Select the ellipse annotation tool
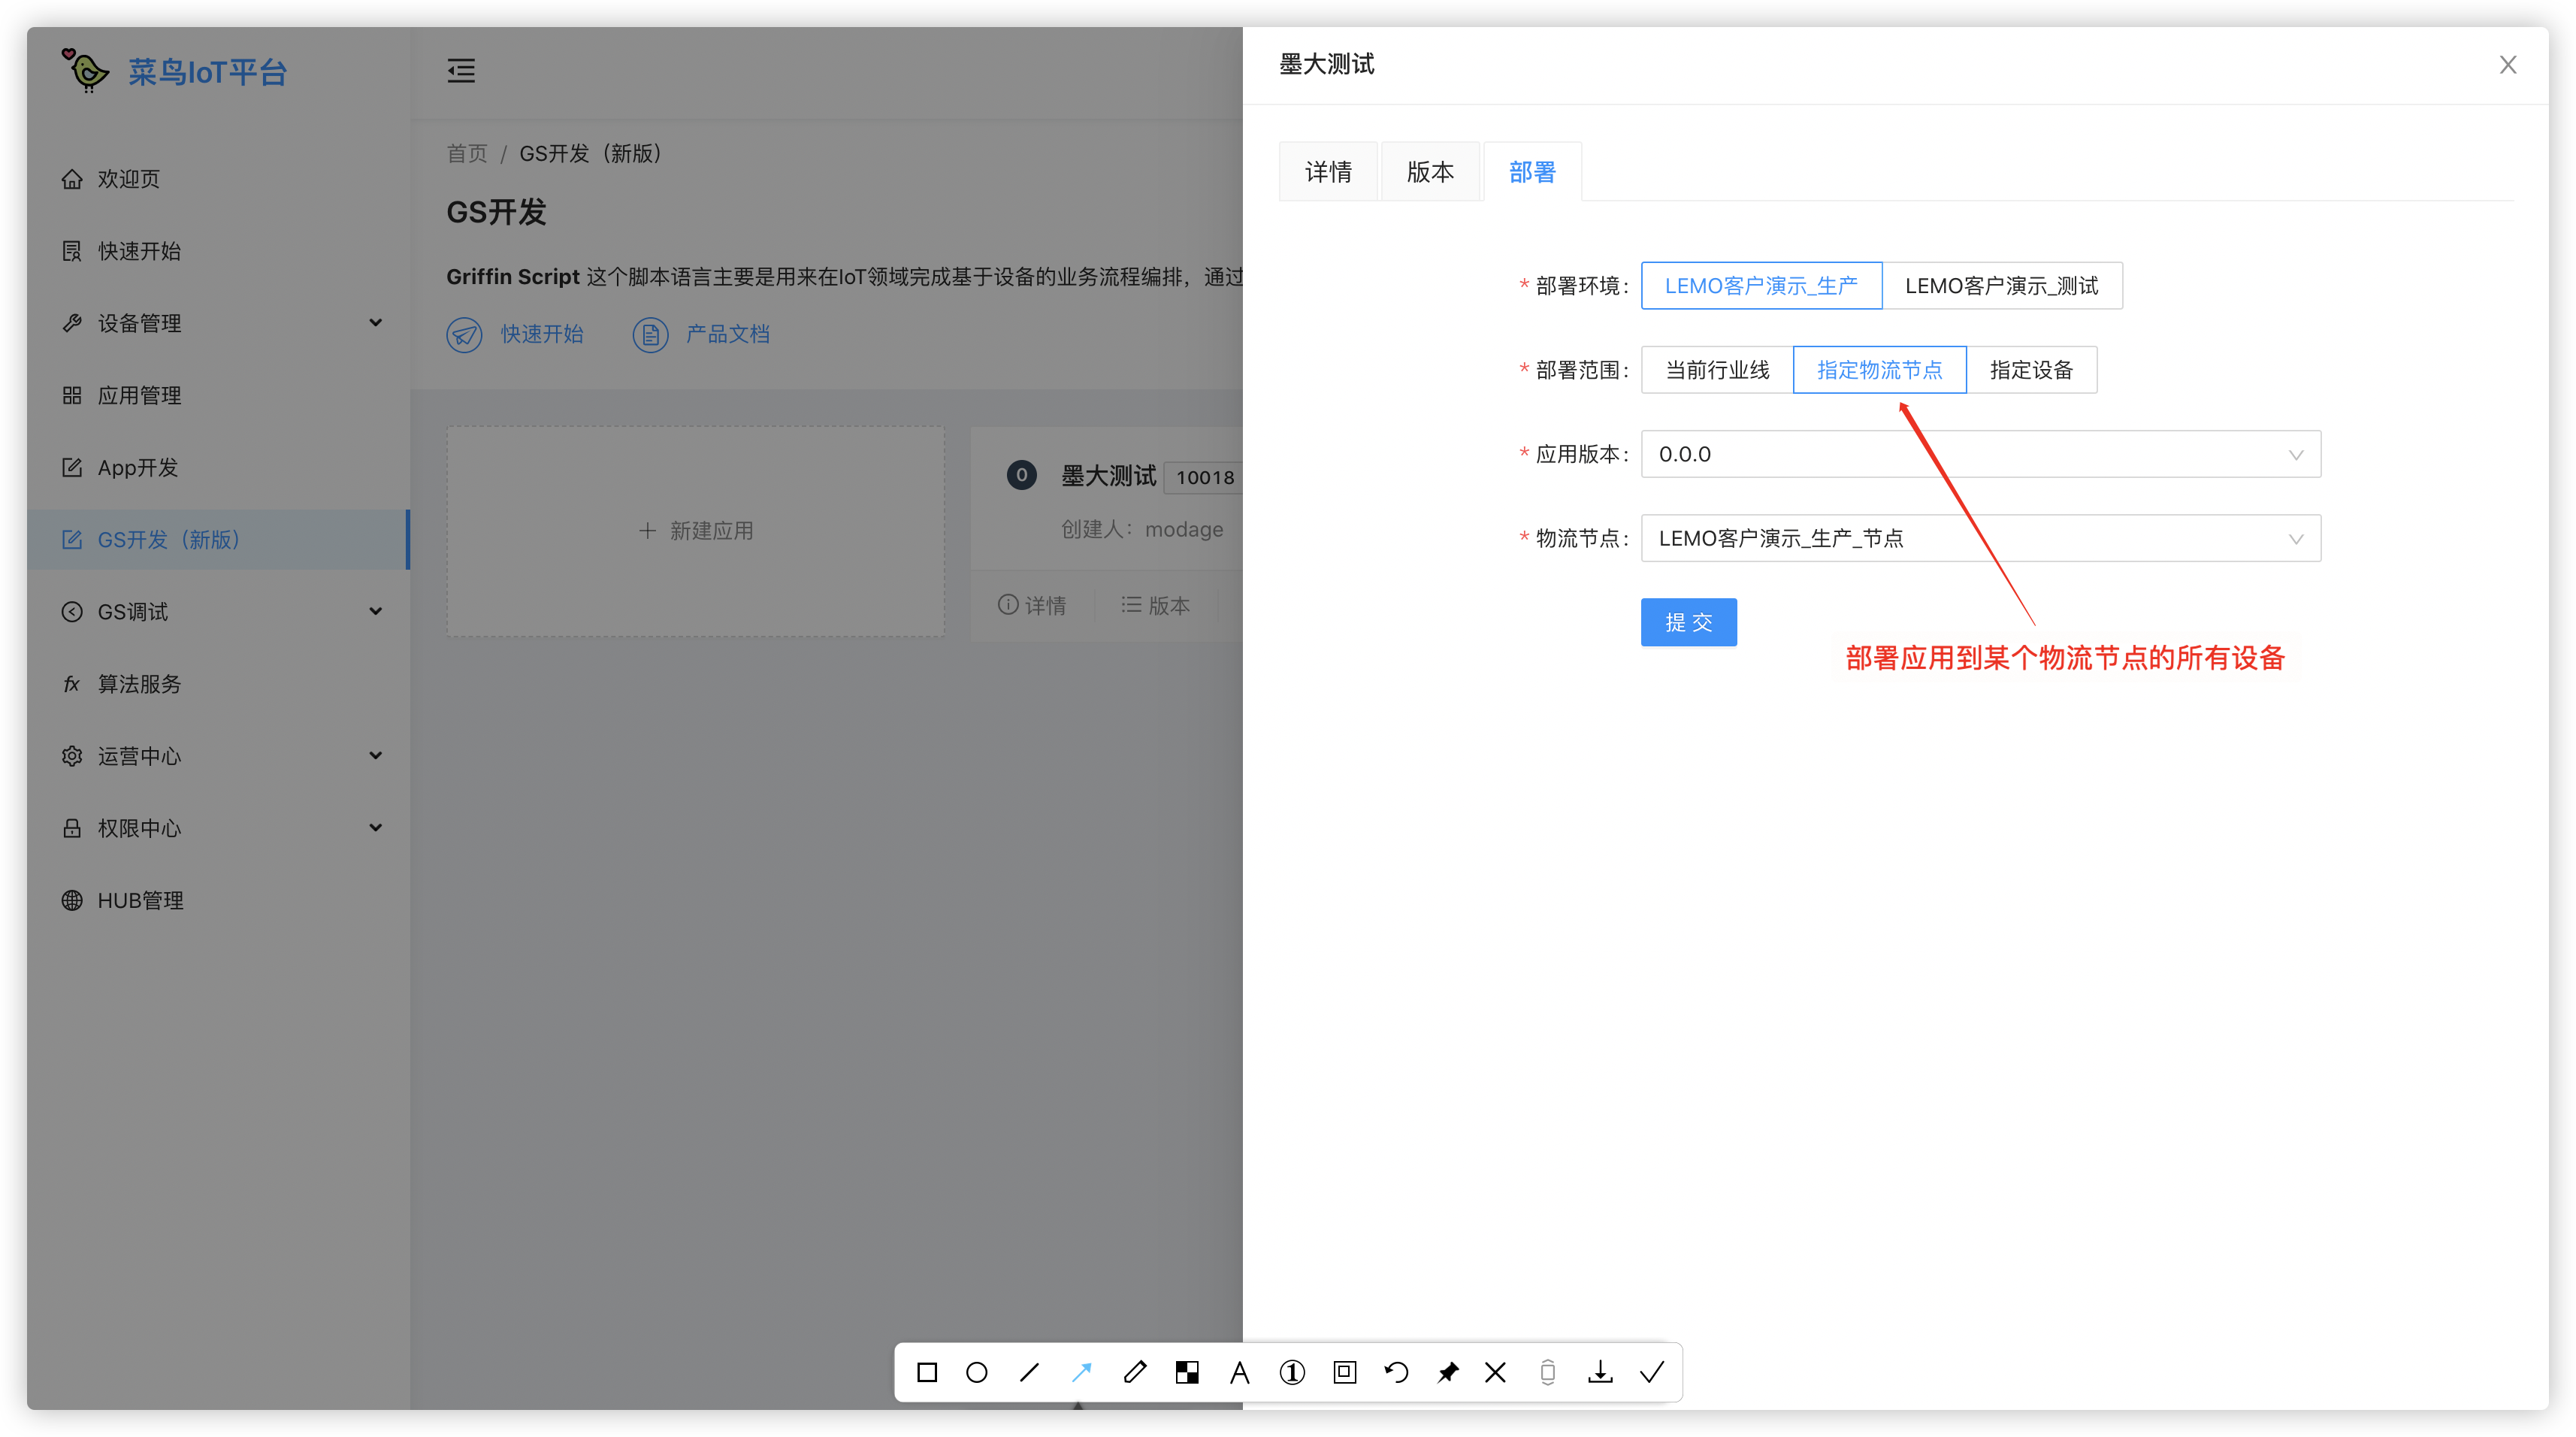 977,1372
